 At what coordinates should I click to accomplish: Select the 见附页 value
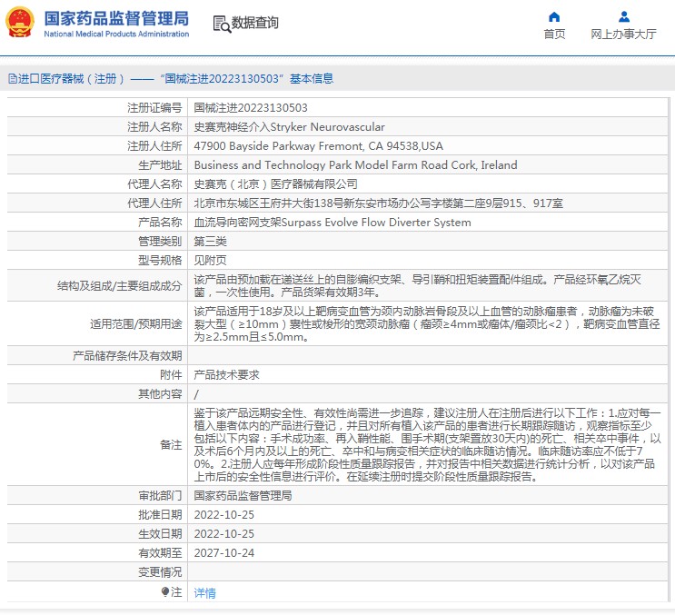point(210,261)
